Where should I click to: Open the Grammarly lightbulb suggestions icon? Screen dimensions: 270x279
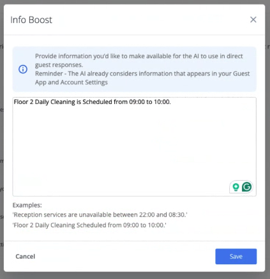[236, 187]
